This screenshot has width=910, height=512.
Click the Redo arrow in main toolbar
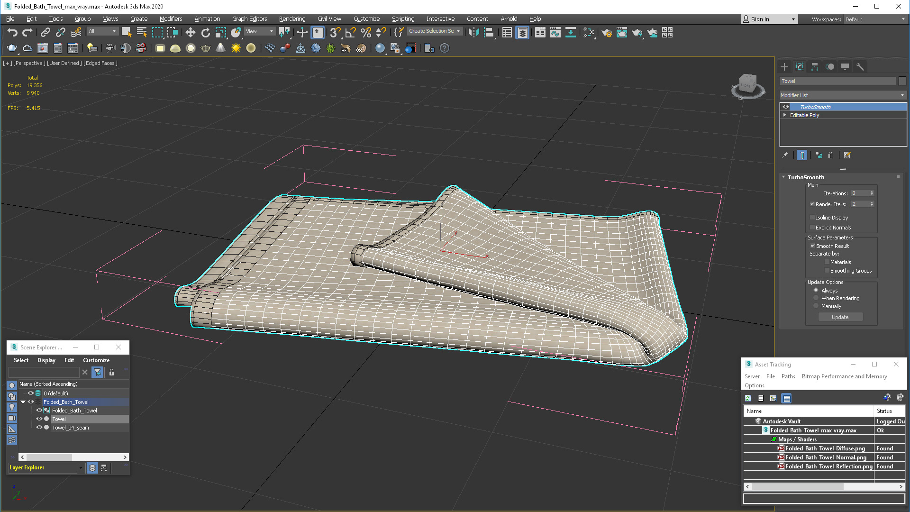point(27,32)
